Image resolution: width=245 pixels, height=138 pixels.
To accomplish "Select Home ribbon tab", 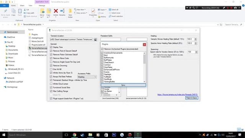I will tap(13, 5).
